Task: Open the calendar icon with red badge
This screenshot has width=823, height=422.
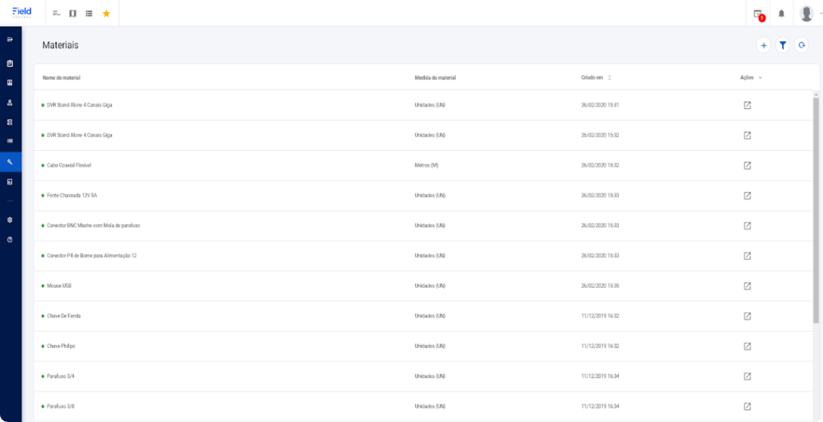Action: [758, 14]
